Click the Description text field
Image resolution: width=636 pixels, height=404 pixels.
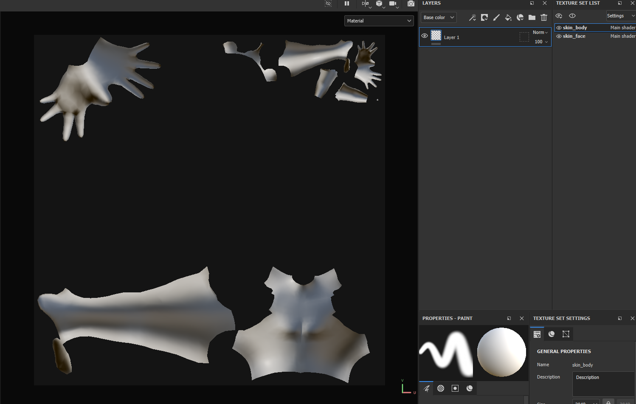(603, 384)
